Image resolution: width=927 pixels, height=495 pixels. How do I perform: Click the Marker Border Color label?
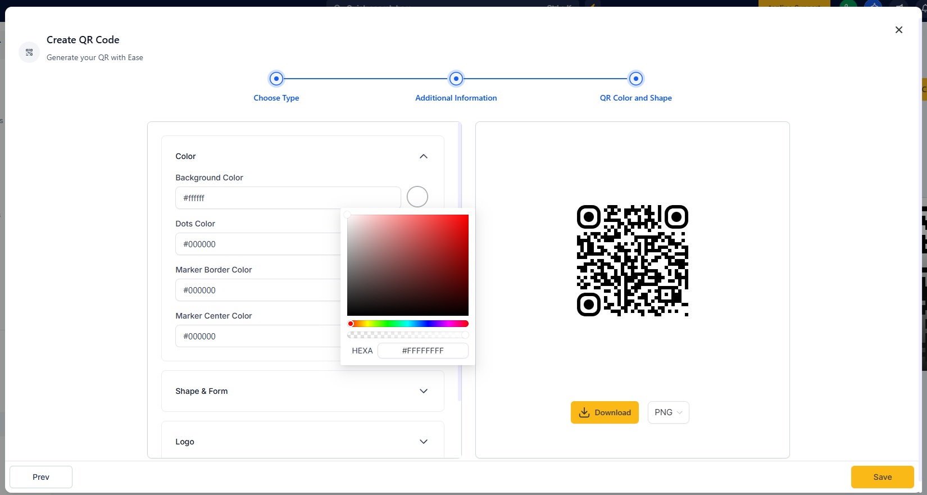(x=213, y=270)
